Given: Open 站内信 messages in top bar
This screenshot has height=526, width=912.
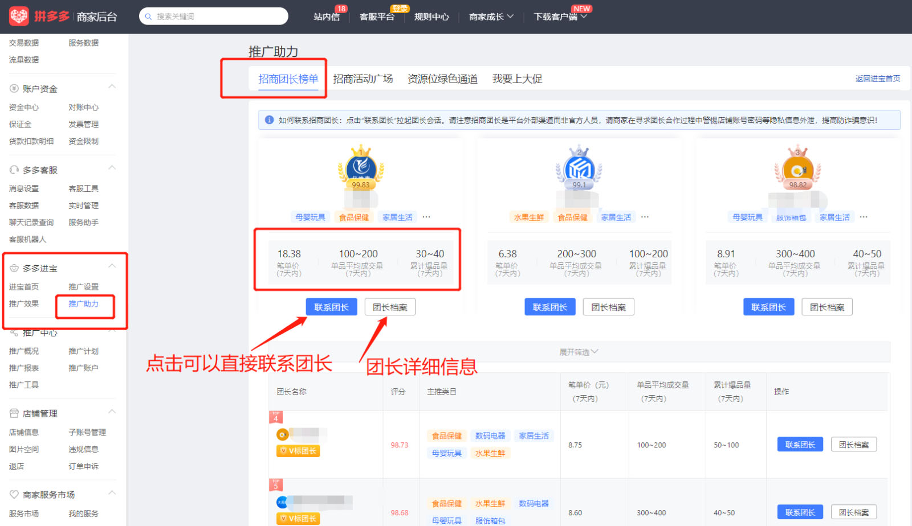Looking at the screenshot, I should (x=327, y=17).
